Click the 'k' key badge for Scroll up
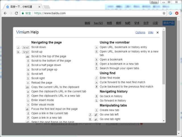 tap(18, 52)
